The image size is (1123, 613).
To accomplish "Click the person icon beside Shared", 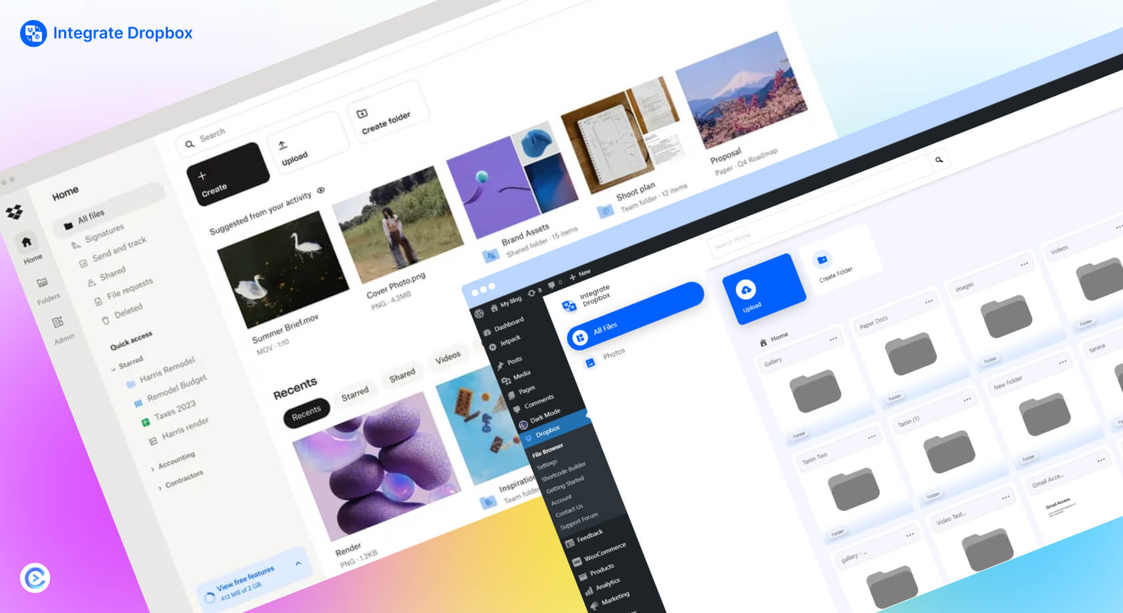I will coord(91,283).
